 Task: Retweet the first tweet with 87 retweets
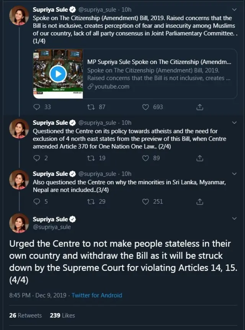tap(91, 107)
